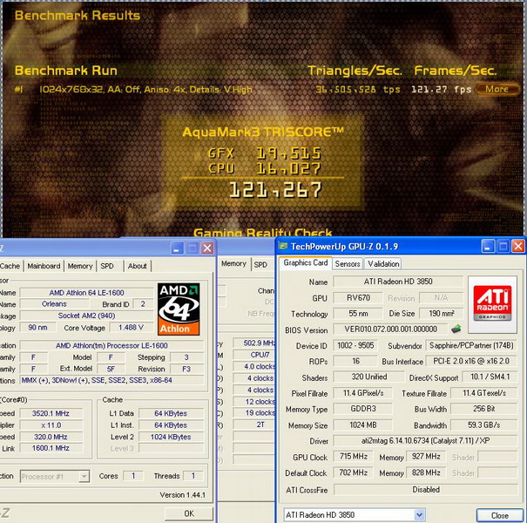Open the Memory tab in left CPU-Z window
Image resolution: width=527 pixels, height=523 pixels.
point(80,266)
